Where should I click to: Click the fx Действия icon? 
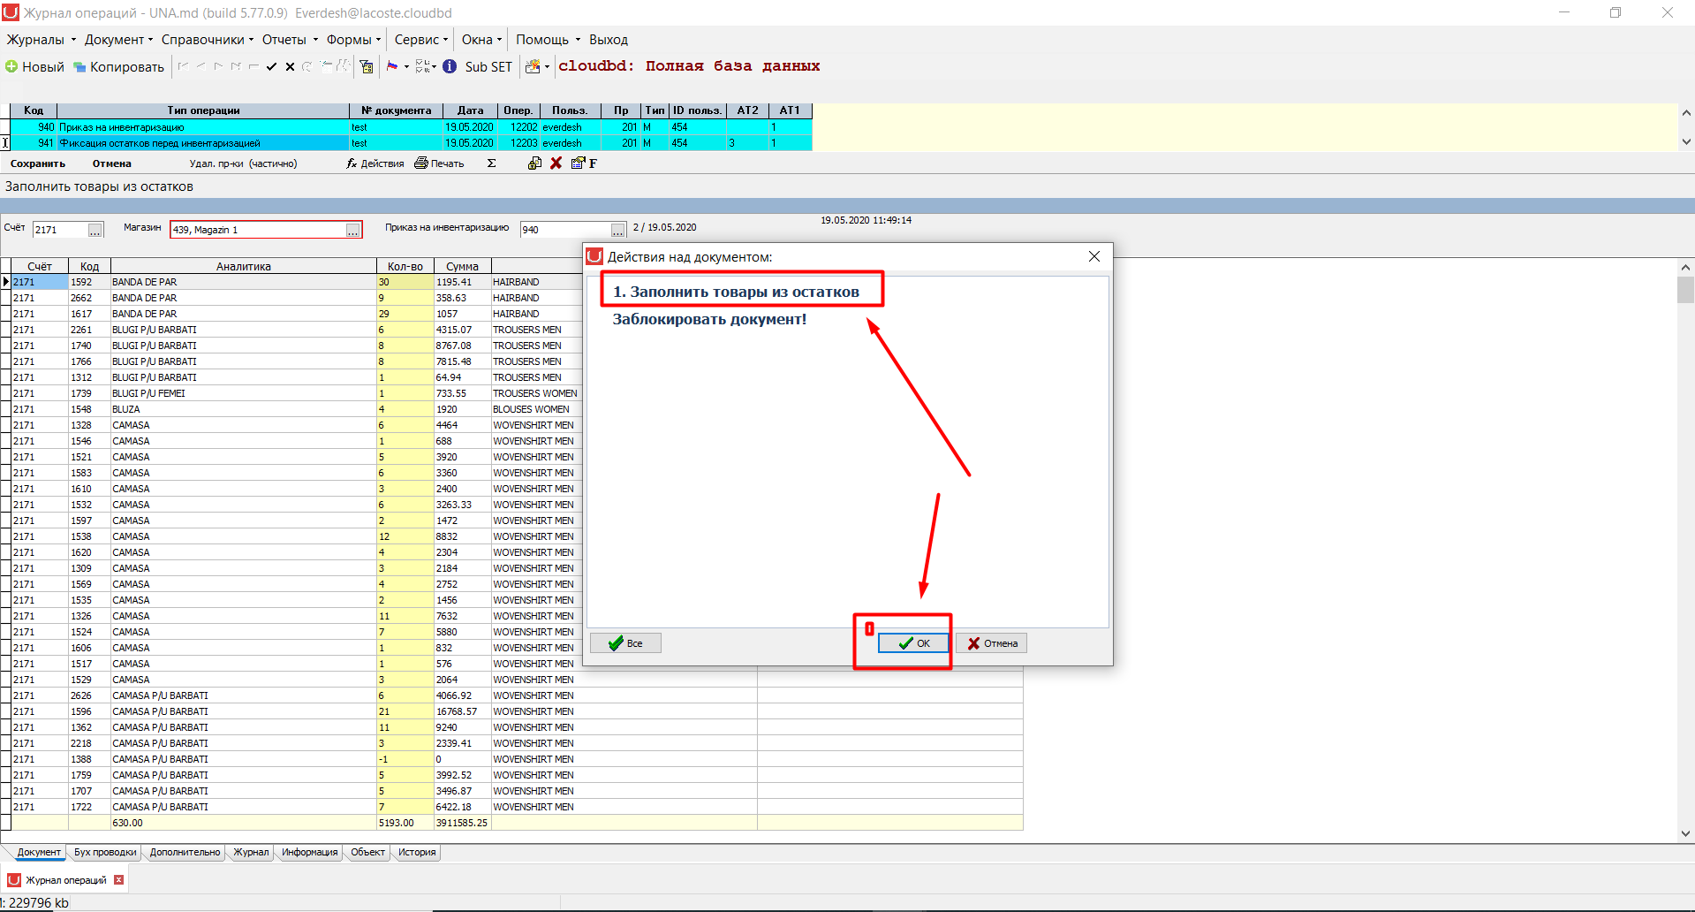pyautogui.click(x=352, y=163)
